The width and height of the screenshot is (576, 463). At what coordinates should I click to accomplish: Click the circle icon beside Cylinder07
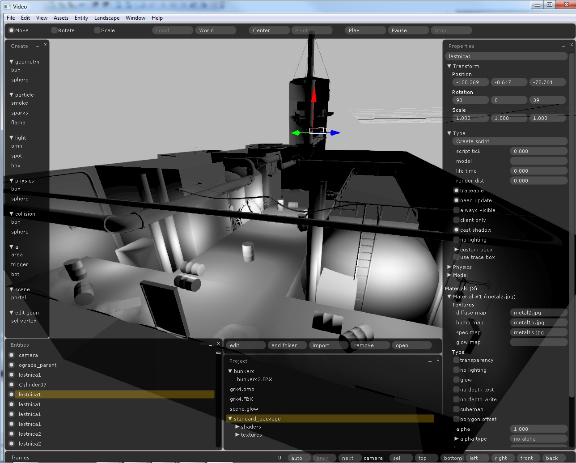tap(12, 385)
